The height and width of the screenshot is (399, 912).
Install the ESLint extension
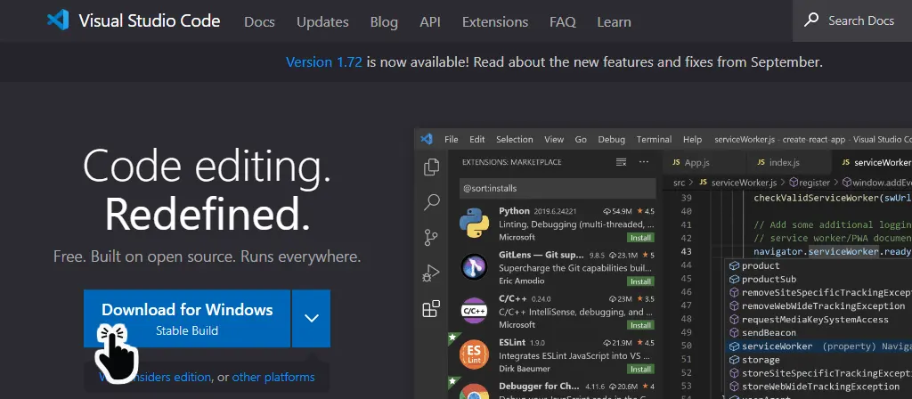tap(640, 369)
